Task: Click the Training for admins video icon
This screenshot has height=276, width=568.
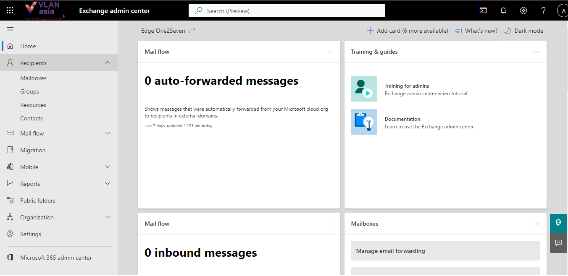Action: 364,89
